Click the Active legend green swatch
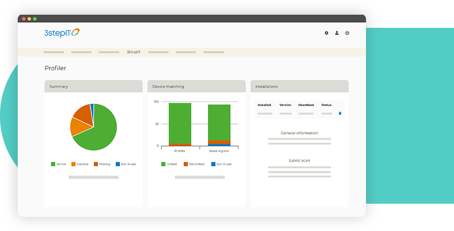The image size is (454, 231). coord(53,164)
